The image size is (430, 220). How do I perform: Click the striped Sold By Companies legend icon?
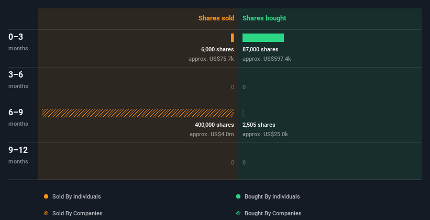coord(46,213)
